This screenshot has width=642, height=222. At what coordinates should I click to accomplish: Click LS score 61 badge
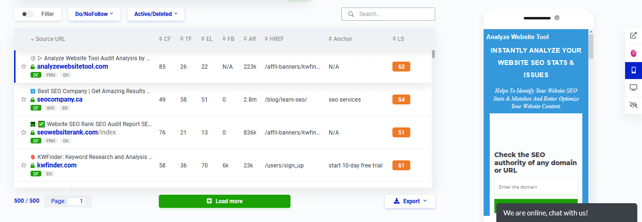pyautogui.click(x=401, y=166)
